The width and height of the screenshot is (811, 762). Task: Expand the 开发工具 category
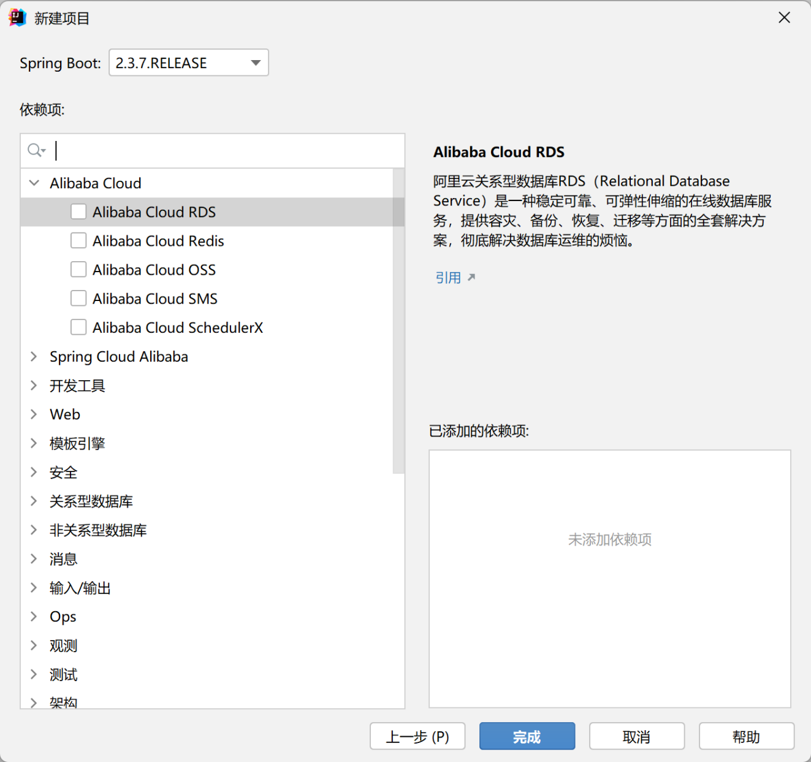[34, 385]
